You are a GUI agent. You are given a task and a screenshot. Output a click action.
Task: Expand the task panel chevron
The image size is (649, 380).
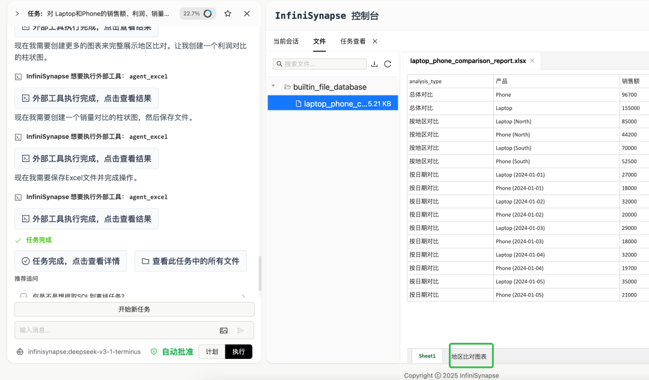(17, 14)
